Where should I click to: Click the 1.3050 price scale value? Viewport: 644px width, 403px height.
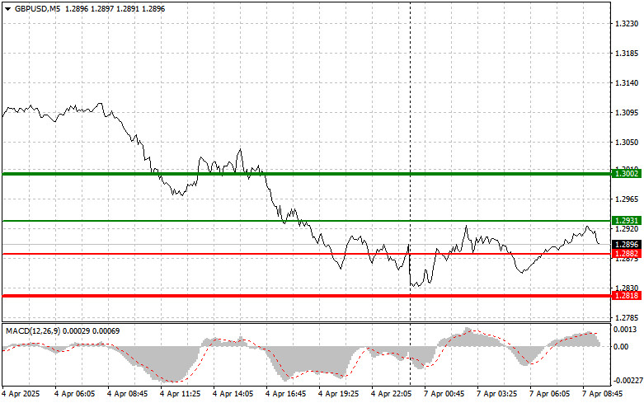click(627, 143)
